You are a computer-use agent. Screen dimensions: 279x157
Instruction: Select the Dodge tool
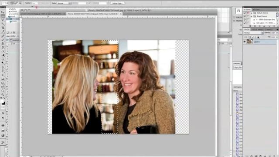pos(3,63)
